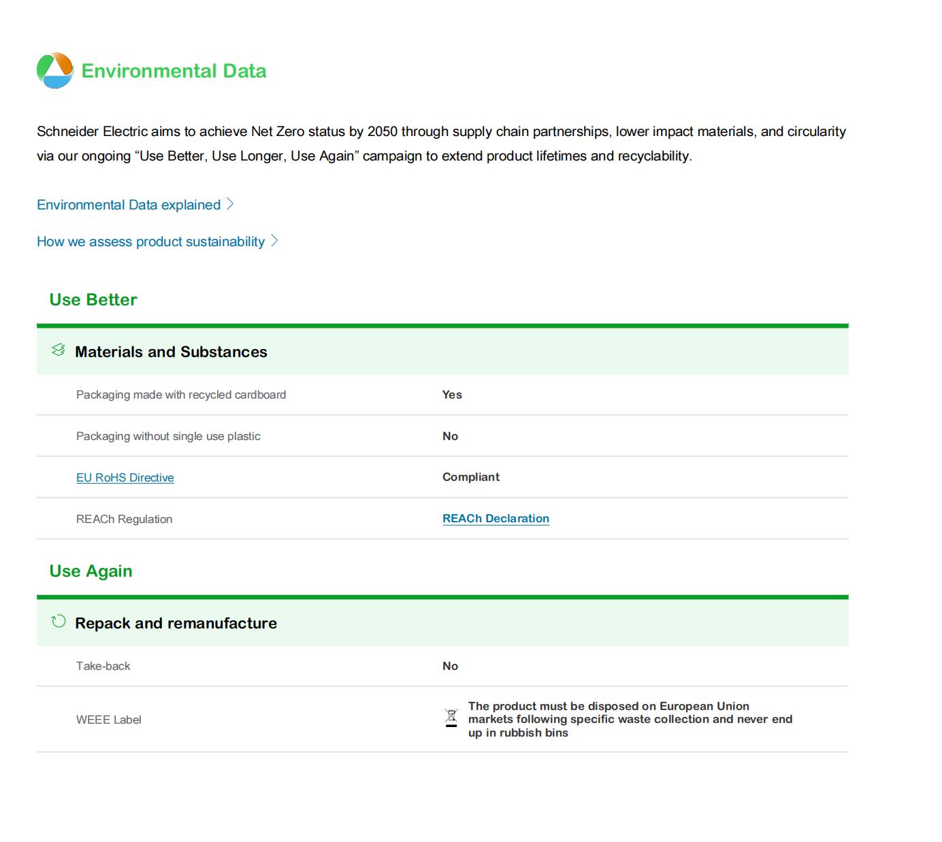The image size is (942, 842).
Task: Click the chevron after How we assess product sustainability
Action: coord(274,241)
